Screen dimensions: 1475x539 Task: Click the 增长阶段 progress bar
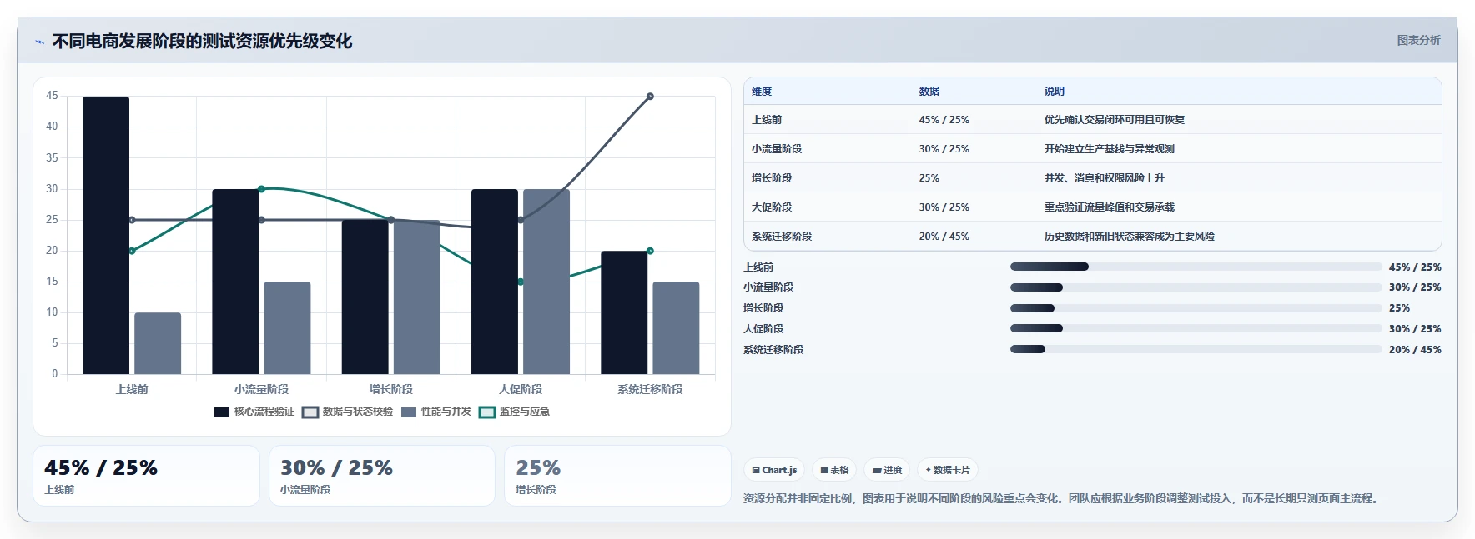tap(1196, 308)
